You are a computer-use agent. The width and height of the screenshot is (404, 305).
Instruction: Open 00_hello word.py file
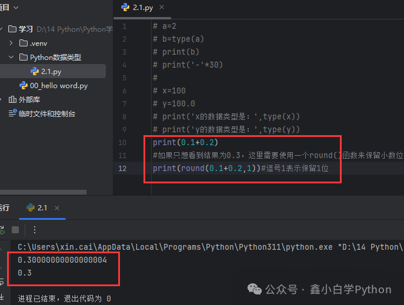tap(59, 85)
